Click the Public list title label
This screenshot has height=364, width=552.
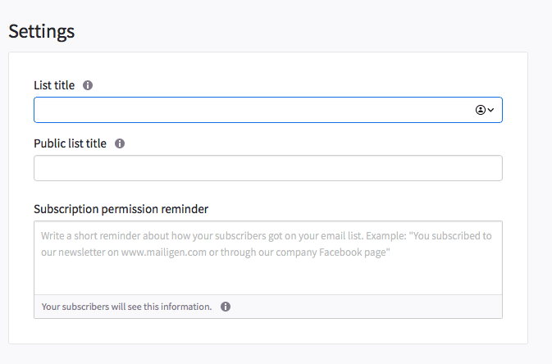70,143
